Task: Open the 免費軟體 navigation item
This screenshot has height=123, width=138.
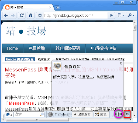Action: click(37, 48)
